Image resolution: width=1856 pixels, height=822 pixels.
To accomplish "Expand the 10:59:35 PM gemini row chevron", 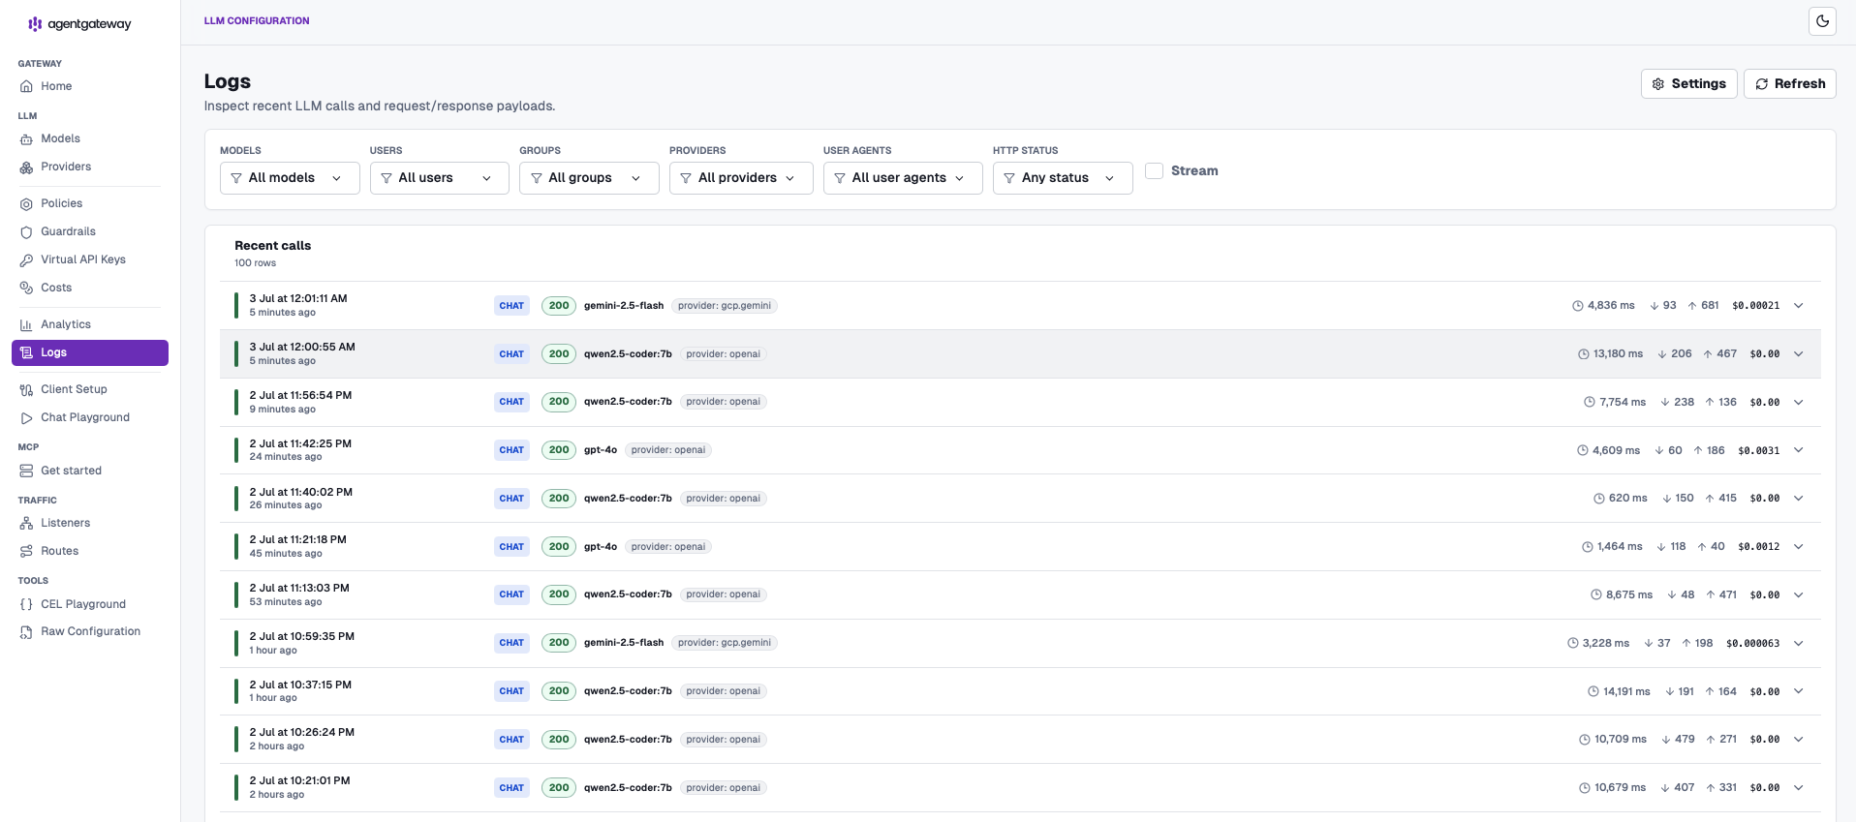I will click(1798, 643).
